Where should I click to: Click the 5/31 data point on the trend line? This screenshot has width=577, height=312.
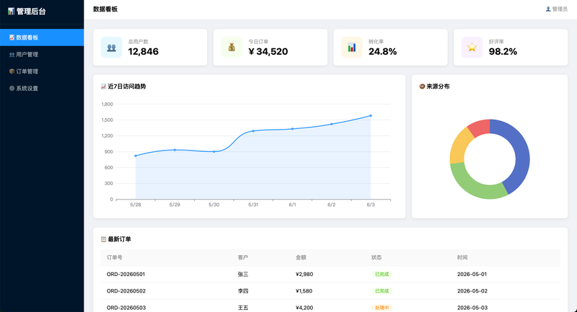click(x=253, y=131)
